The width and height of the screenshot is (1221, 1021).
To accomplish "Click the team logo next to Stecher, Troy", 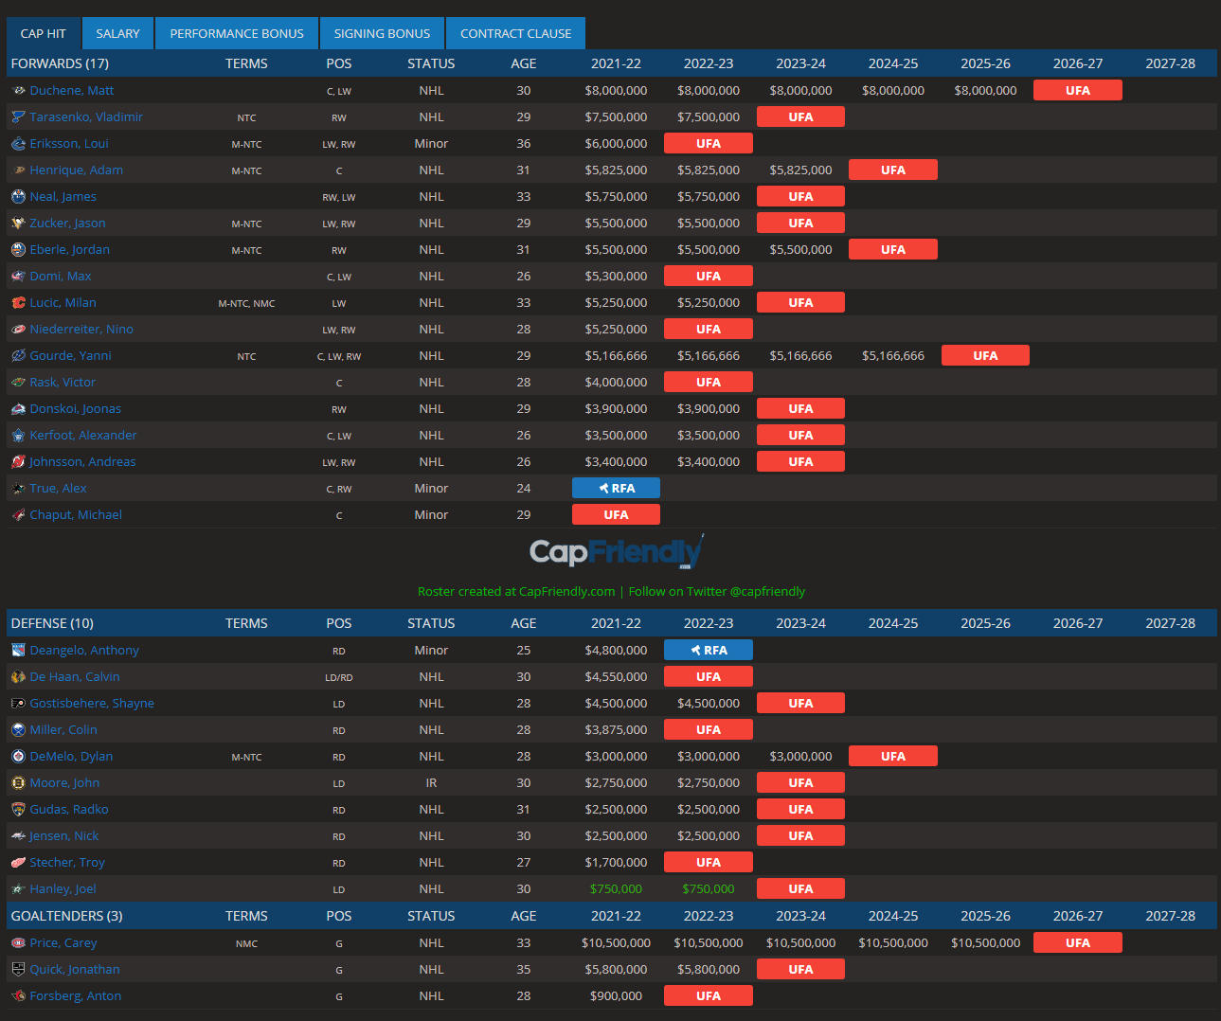I will 18,863.
